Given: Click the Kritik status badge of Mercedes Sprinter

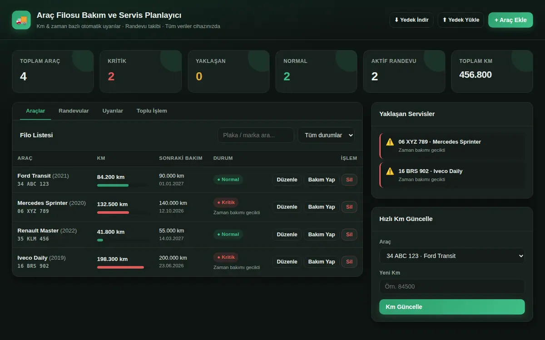Looking at the screenshot, I should (226, 202).
